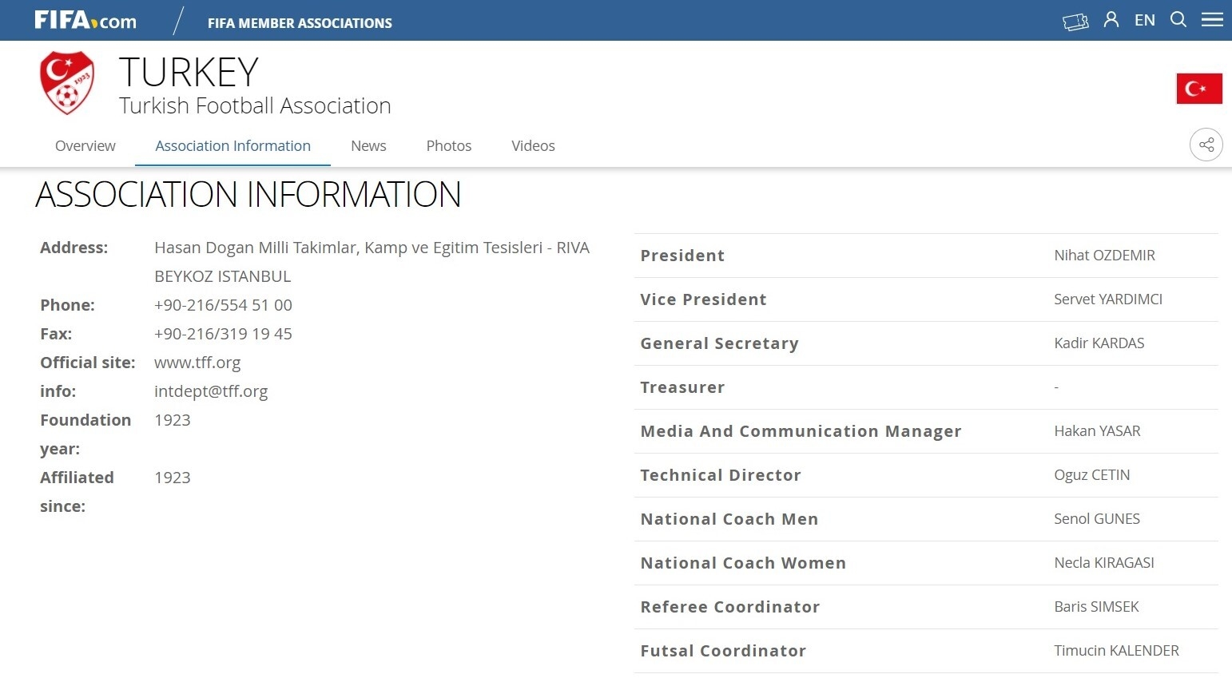This screenshot has width=1232, height=678.
Task: Click the Official site: field label
Action: pos(87,363)
